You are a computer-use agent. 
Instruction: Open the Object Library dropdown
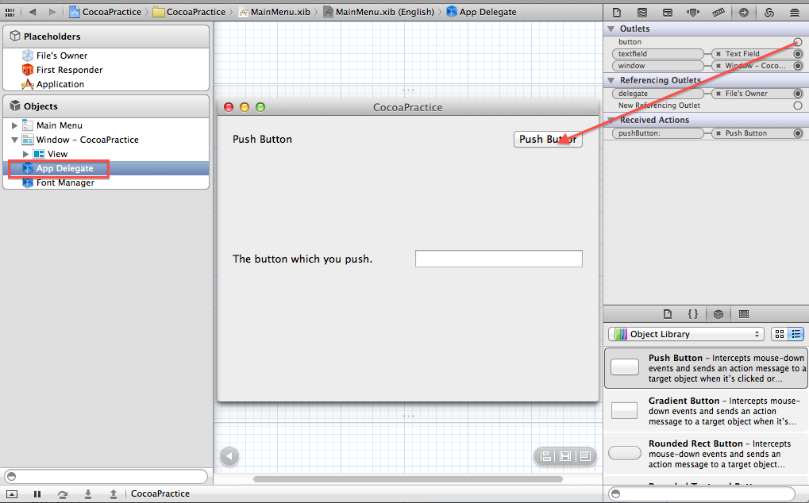click(686, 334)
